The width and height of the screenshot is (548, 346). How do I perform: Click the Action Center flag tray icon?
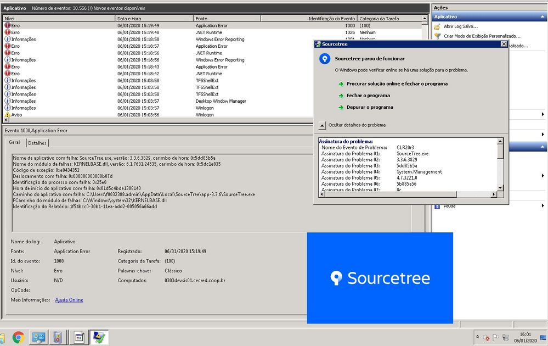(x=495, y=338)
